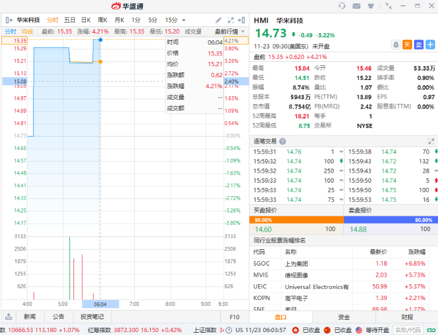
Task: Open the mail messages icon
Action: click(x=356, y=6)
